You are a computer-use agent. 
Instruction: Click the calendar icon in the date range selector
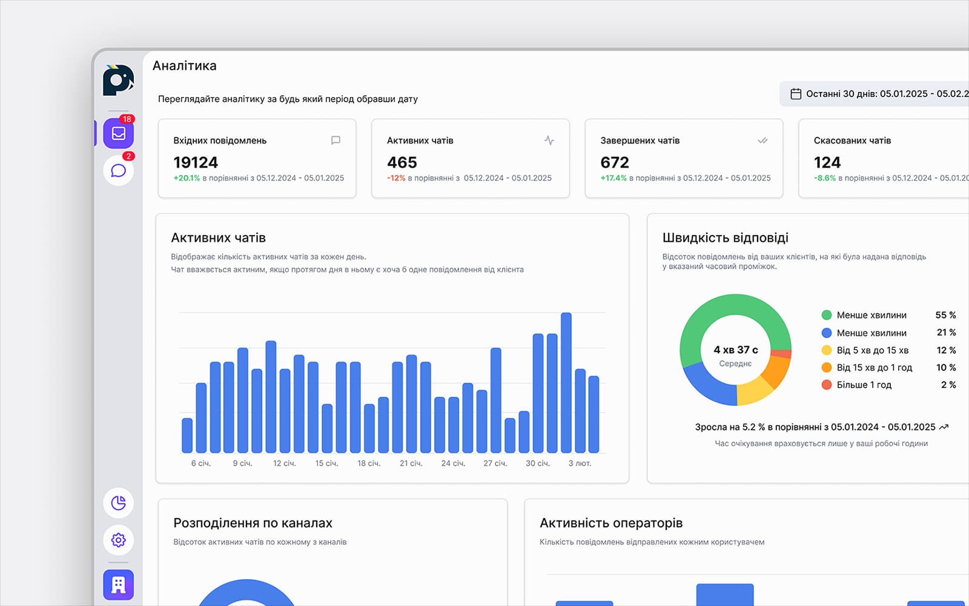[796, 94]
